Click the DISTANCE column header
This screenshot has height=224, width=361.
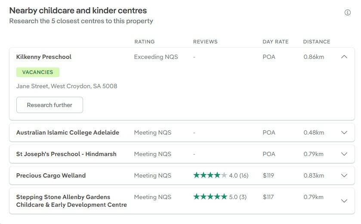(316, 42)
